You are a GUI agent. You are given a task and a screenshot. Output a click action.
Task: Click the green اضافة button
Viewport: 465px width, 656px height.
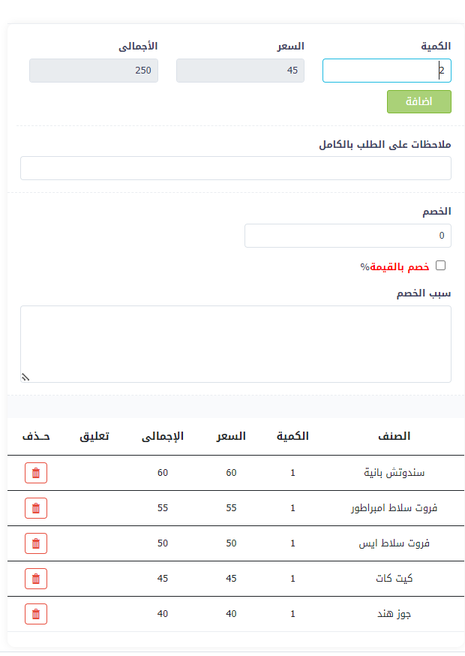click(x=418, y=102)
